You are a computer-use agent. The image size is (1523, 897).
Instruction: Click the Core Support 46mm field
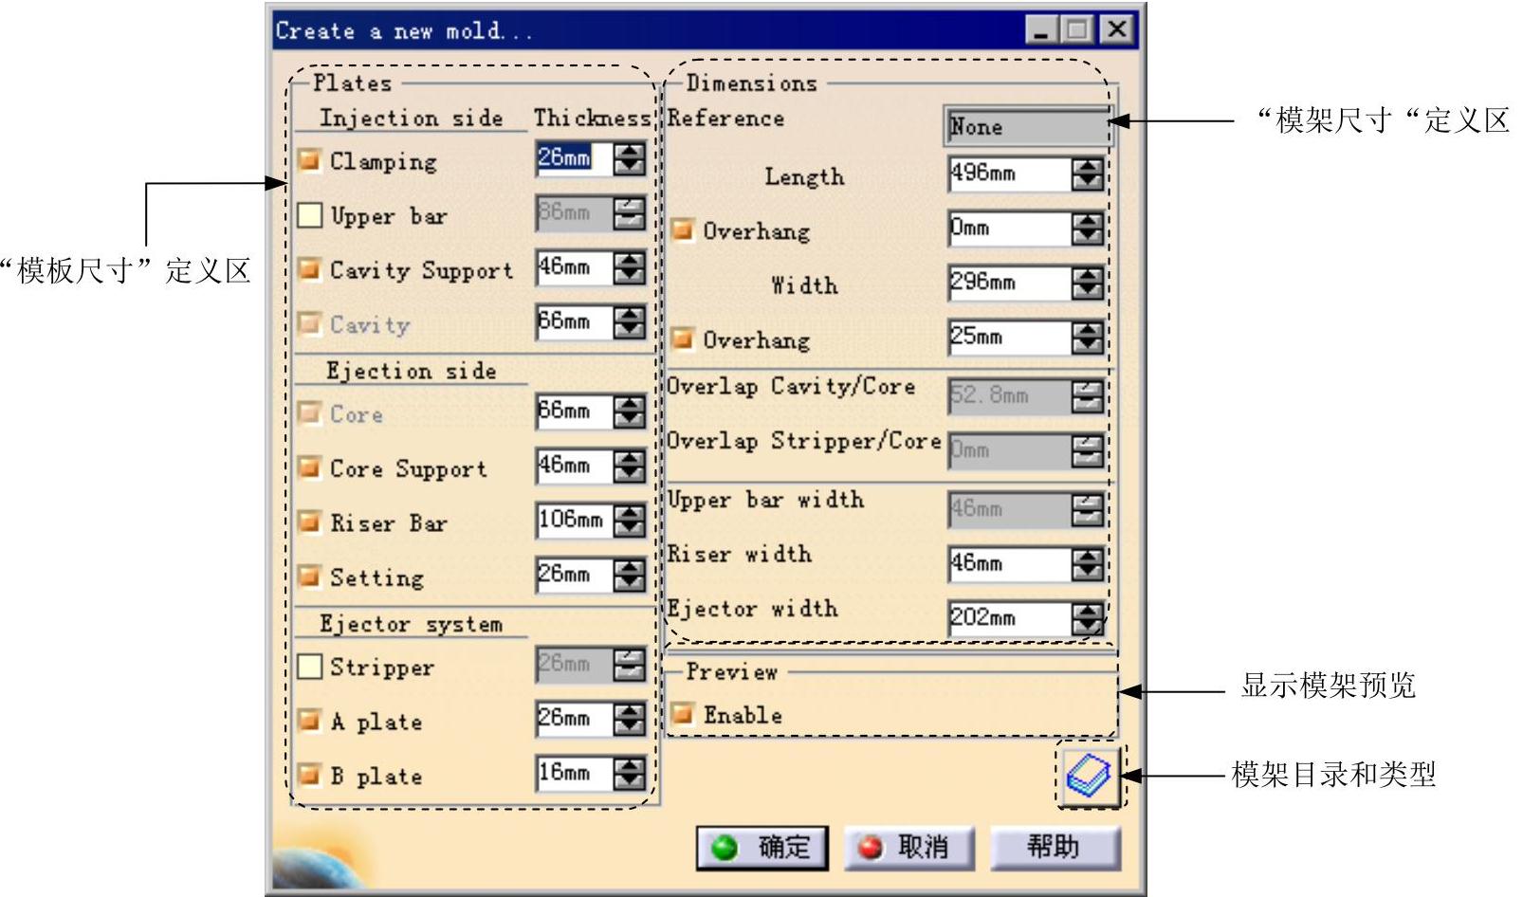point(575,466)
